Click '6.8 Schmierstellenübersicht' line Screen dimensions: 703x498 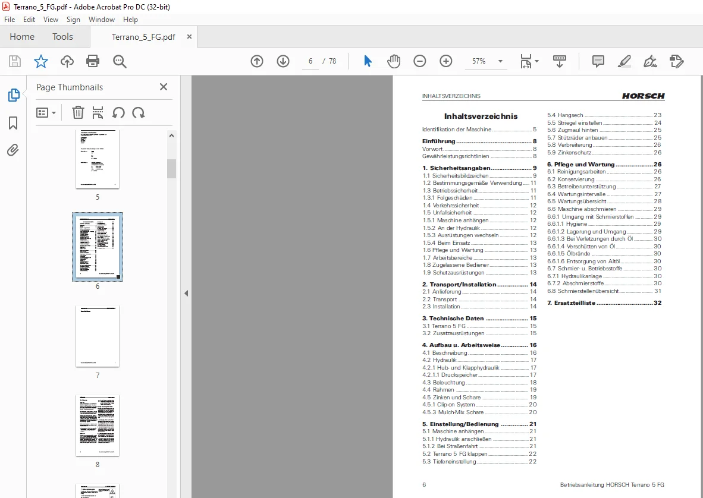604,291
